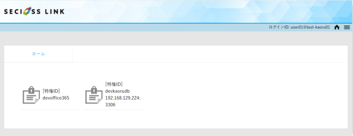Go to home via the house icon

[x=337, y=27]
